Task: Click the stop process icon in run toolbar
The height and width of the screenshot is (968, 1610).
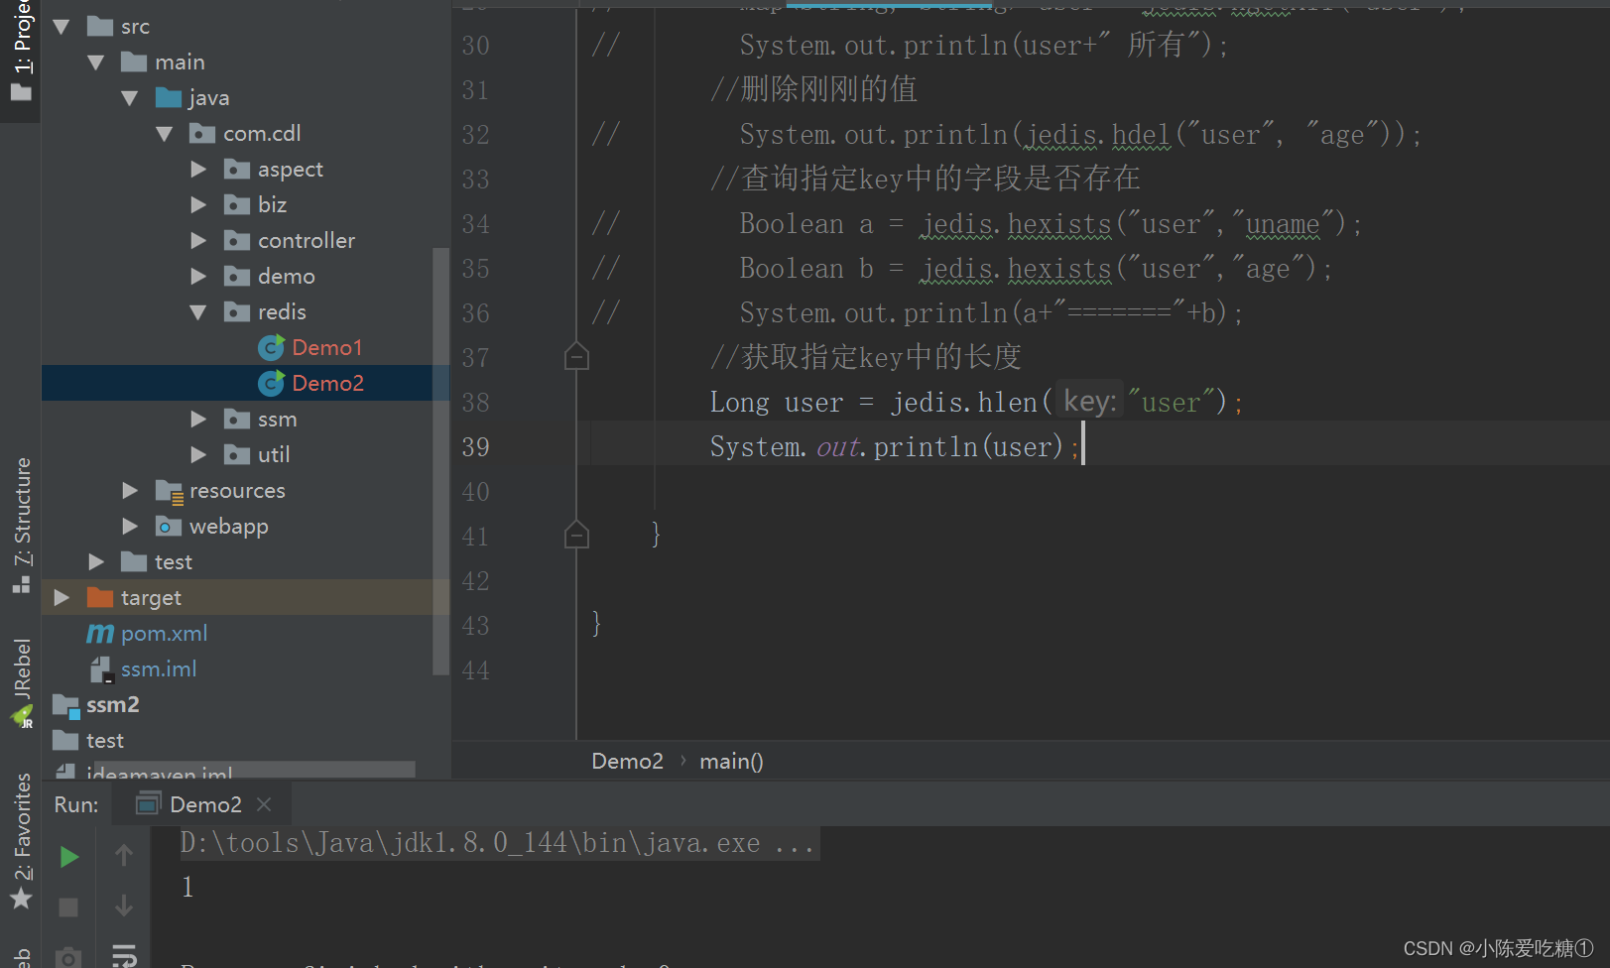Action: [x=67, y=907]
